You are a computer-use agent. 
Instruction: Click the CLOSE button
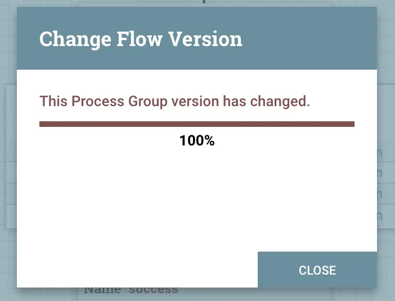coord(317,270)
